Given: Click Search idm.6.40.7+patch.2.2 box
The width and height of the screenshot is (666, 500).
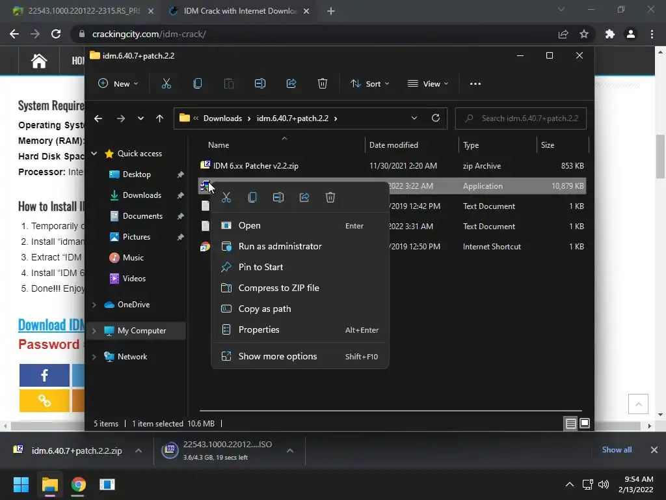Looking at the screenshot, I should click(x=521, y=118).
